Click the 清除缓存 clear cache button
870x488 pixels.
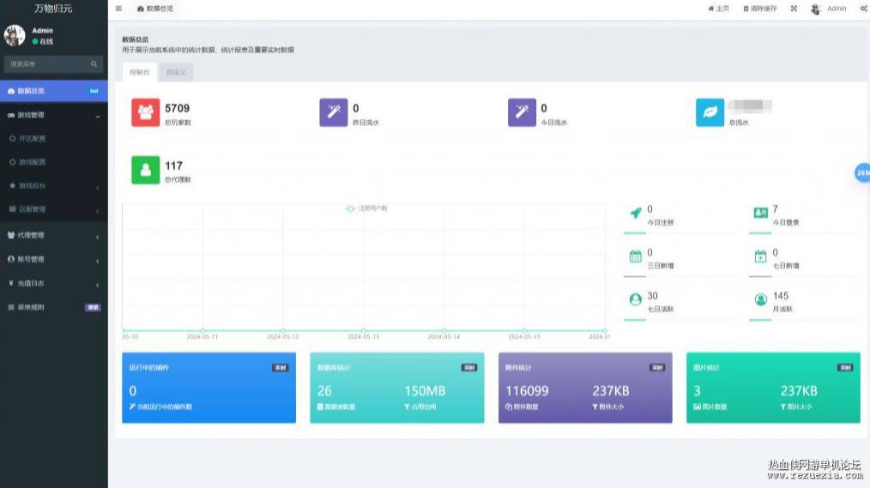click(760, 9)
